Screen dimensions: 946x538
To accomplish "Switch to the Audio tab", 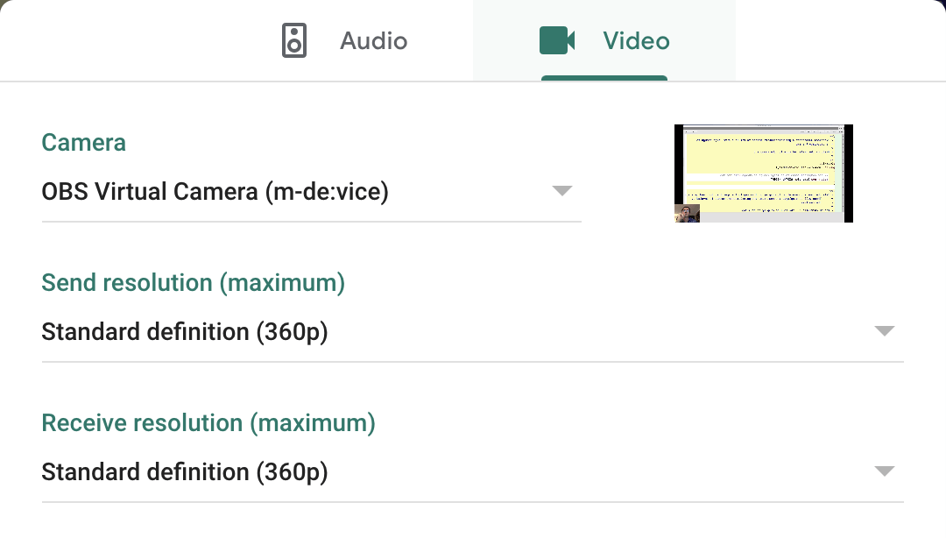I will [x=342, y=40].
